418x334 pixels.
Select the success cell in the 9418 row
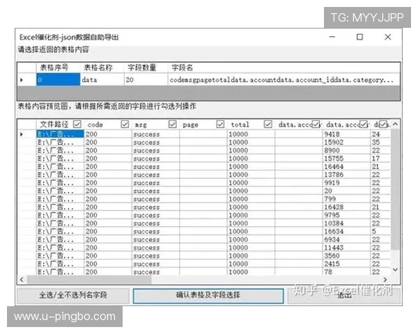point(155,134)
